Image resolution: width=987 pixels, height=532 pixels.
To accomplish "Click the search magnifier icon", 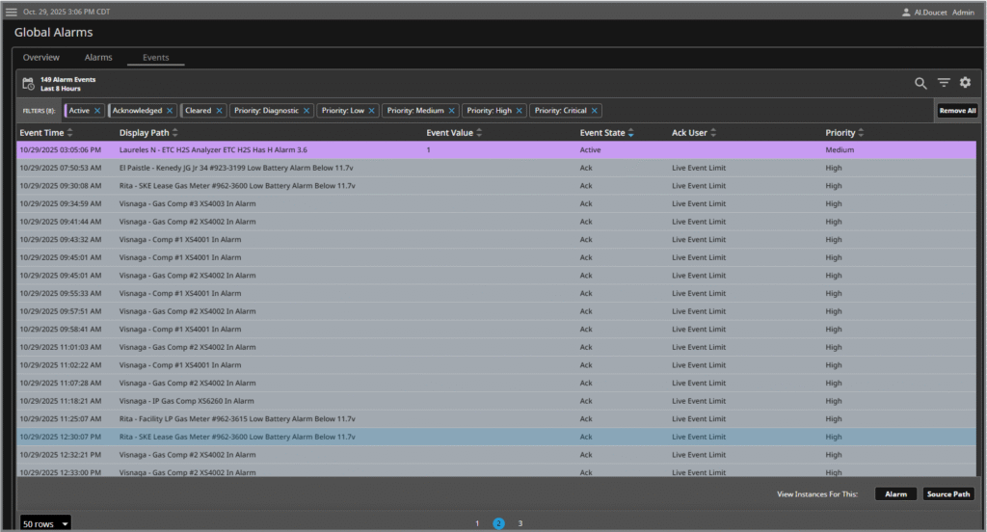I will (x=920, y=83).
